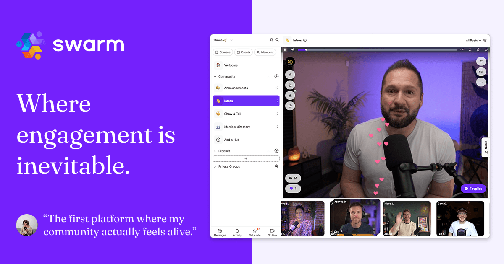Click the Show & Tell drag handle

point(276,114)
